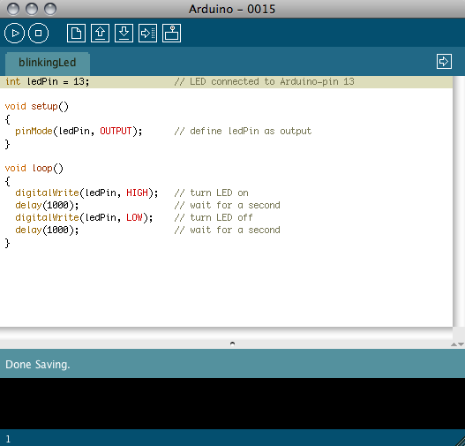Click comment 'LED connected to Arduino-pin 13'
The width and height of the screenshot is (465, 446).
pyautogui.click(x=272, y=81)
